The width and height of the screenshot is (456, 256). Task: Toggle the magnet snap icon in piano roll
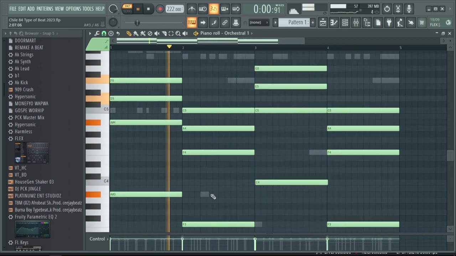coord(104,33)
